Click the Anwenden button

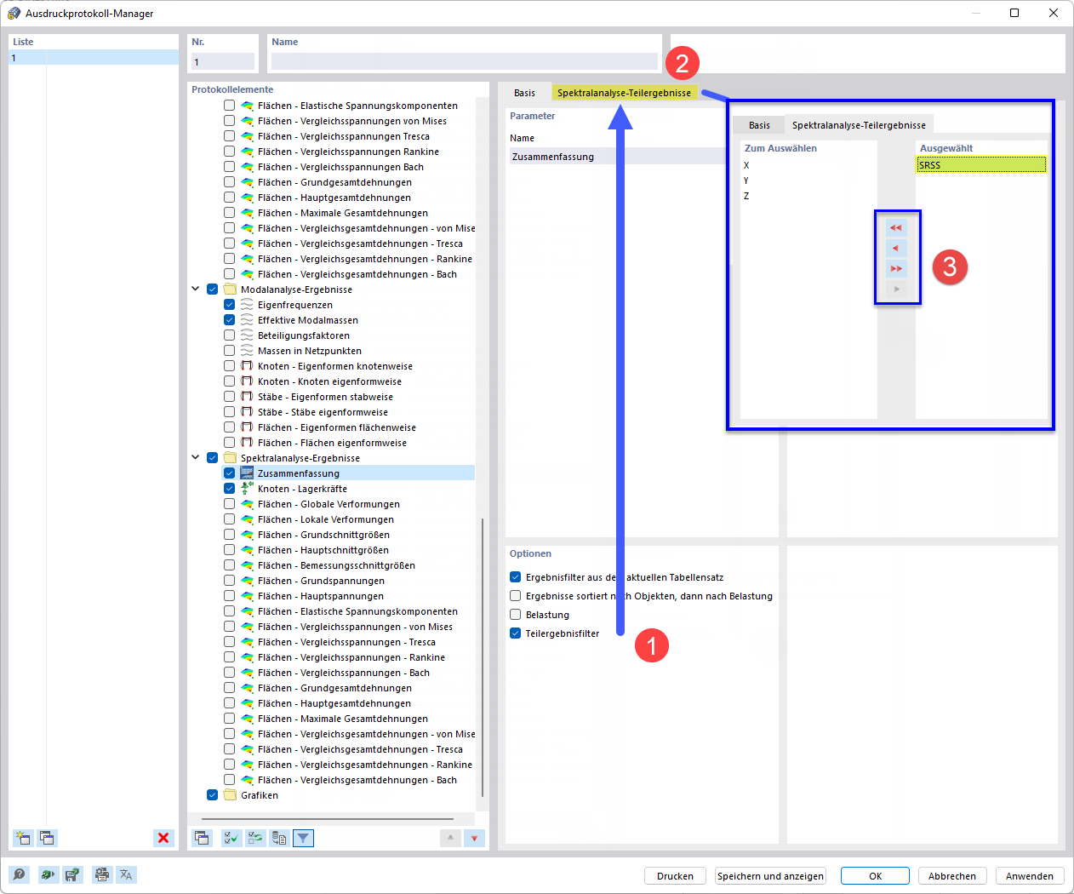(1030, 876)
